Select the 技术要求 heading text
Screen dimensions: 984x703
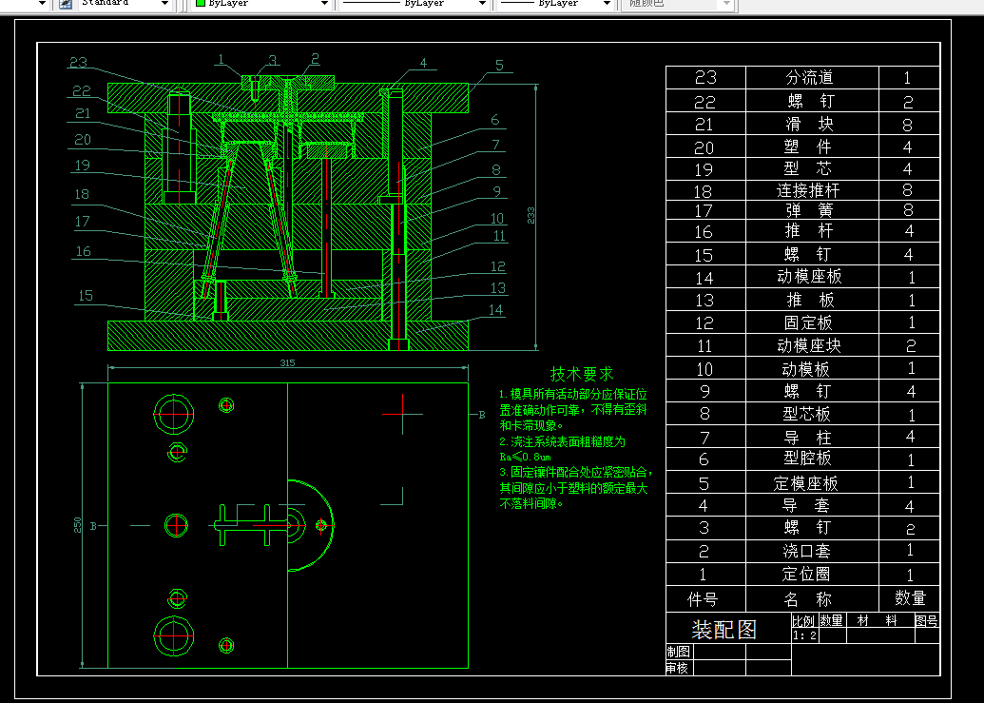click(x=582, y=374)
